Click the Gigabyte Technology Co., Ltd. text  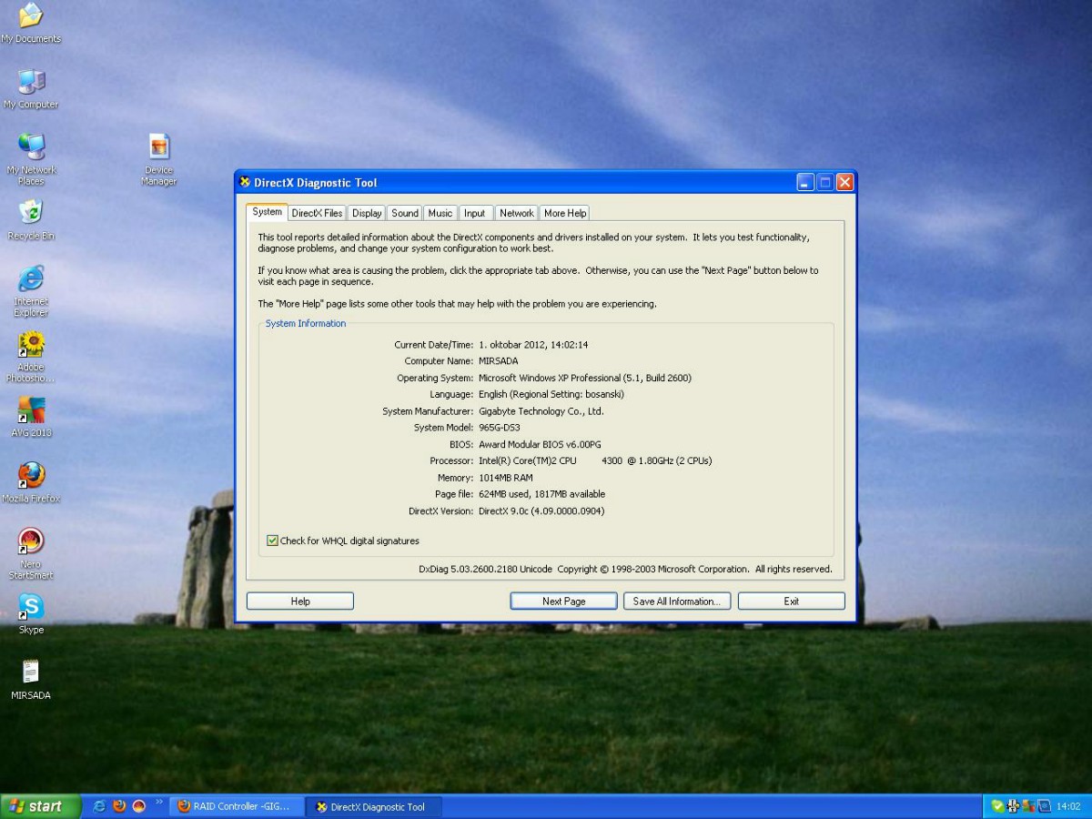tap(541, 411)
